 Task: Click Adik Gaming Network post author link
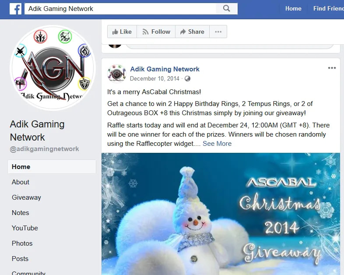(x=165, y=69)
